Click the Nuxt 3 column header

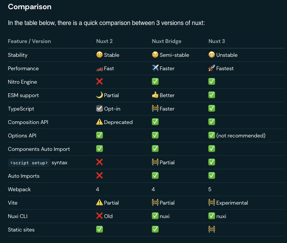tap(217, 41)
